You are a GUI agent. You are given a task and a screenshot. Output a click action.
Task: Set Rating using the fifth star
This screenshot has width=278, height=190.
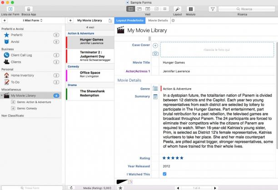[182, 158]
